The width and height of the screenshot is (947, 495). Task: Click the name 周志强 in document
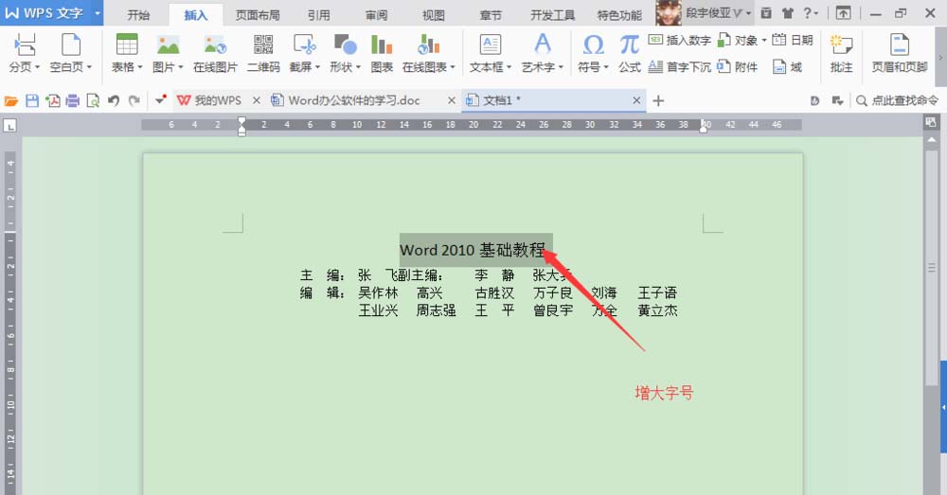(x=436, y=310)
